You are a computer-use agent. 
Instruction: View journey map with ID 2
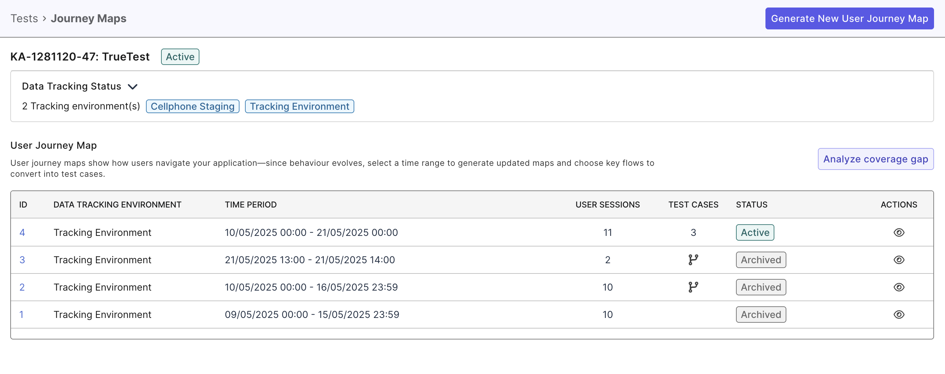pos(899,287)
